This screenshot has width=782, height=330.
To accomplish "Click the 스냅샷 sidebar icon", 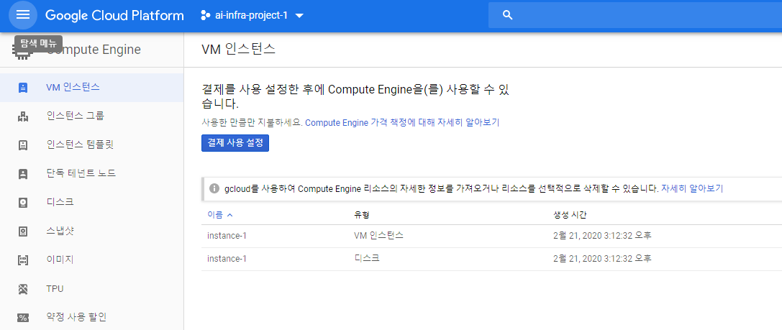I will 22,232.
